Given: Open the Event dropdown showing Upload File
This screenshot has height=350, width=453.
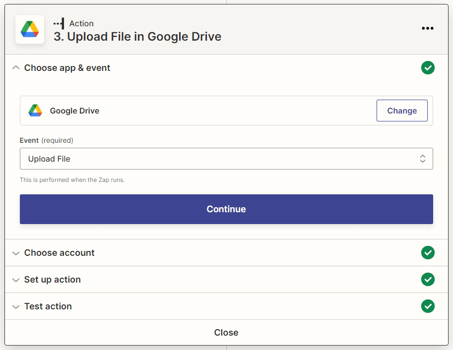Looking at the screenshot, I should (x=226, y=159).
